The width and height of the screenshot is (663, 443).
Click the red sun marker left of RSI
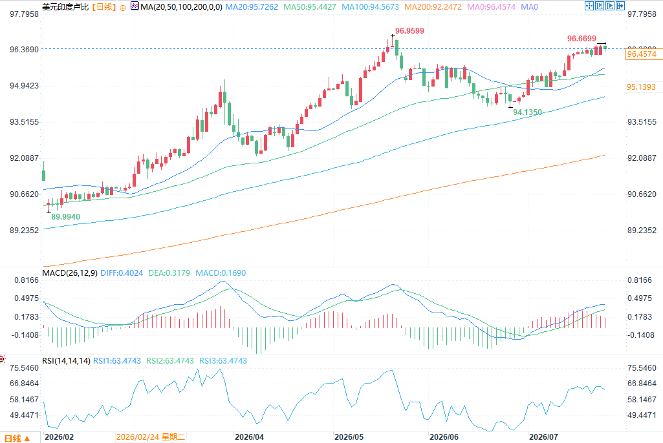[x=2, y=360]
